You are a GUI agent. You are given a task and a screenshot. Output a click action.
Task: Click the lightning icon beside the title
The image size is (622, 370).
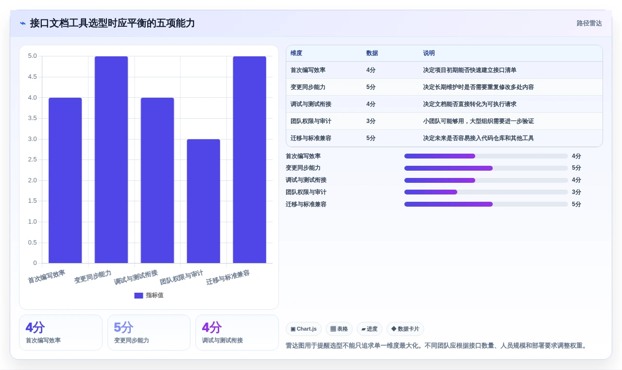[23, 23]
